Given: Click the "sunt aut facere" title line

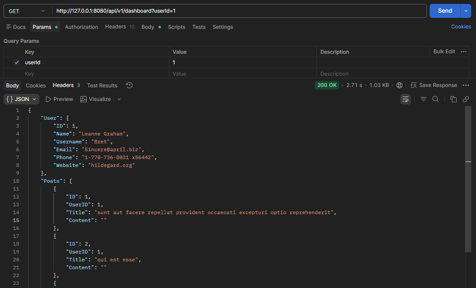Looking at the screenshot, I should 214,212.
